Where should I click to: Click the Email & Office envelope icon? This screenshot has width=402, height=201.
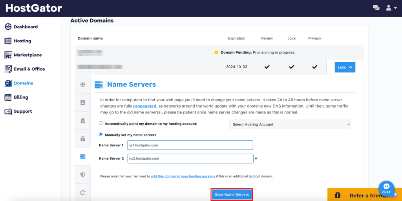click(8, 69)
